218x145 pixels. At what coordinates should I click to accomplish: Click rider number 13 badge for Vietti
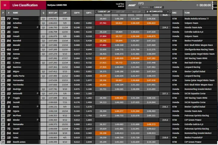click(x=8, y=58)
